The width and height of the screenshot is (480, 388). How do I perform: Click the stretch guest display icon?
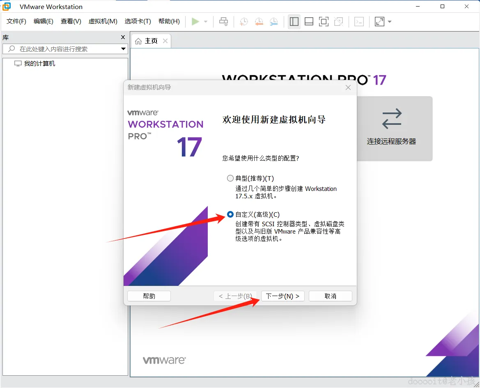[x=379, y=21]
